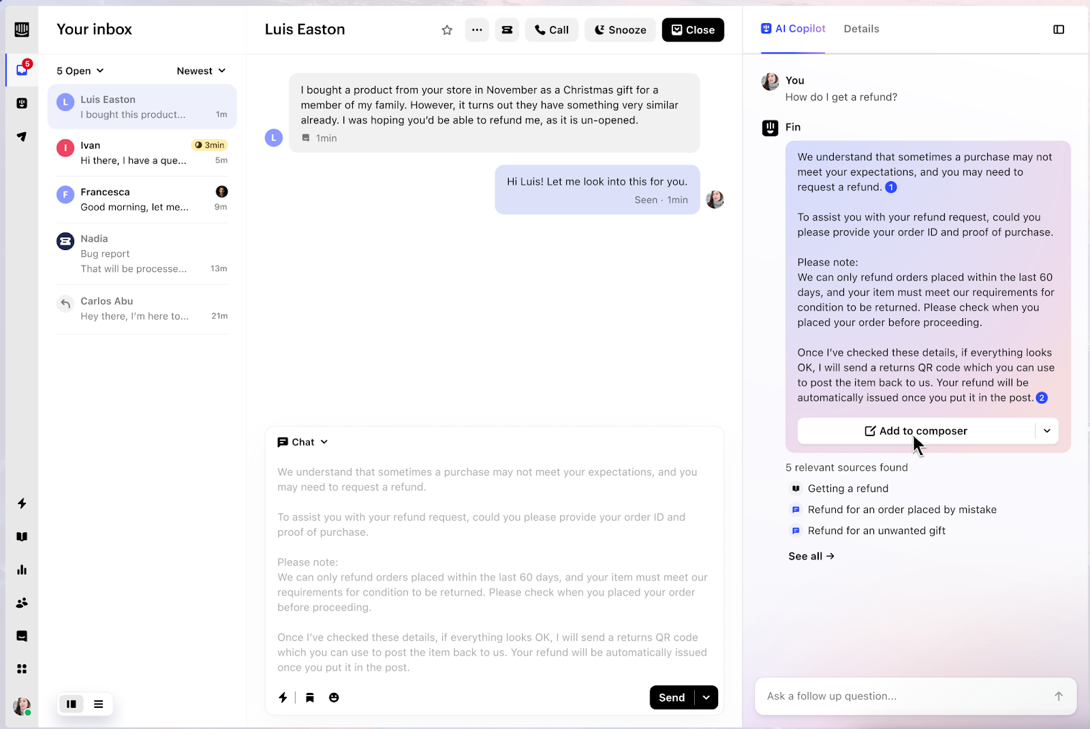The width and height of the screenshot is (1090, 729).
Task: Toggle the right sidebar panel layout icon
Action: coord(1059,29)
